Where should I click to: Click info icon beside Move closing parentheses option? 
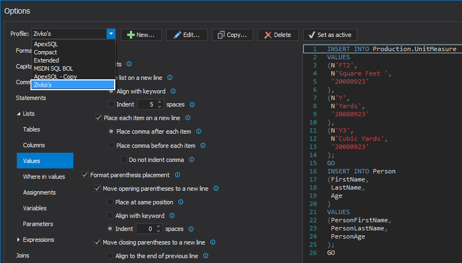pyautogui.click(x=213, y=242)
